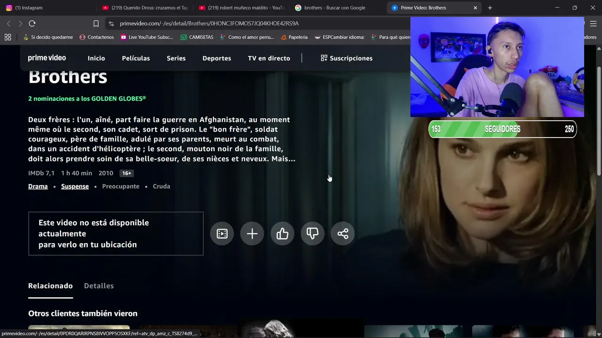602x338 pixels.
Task: Switch to Querido Dross YouTube tab
Action: [x=145, y=8]
